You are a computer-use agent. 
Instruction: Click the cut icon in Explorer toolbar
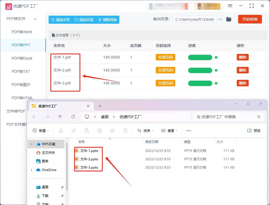point(61,131)
